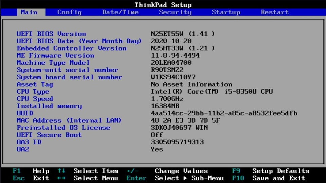Select MAC value 48 2A E3 3D 7D 5F
326x183 pixels.
(x=185, y=120)
